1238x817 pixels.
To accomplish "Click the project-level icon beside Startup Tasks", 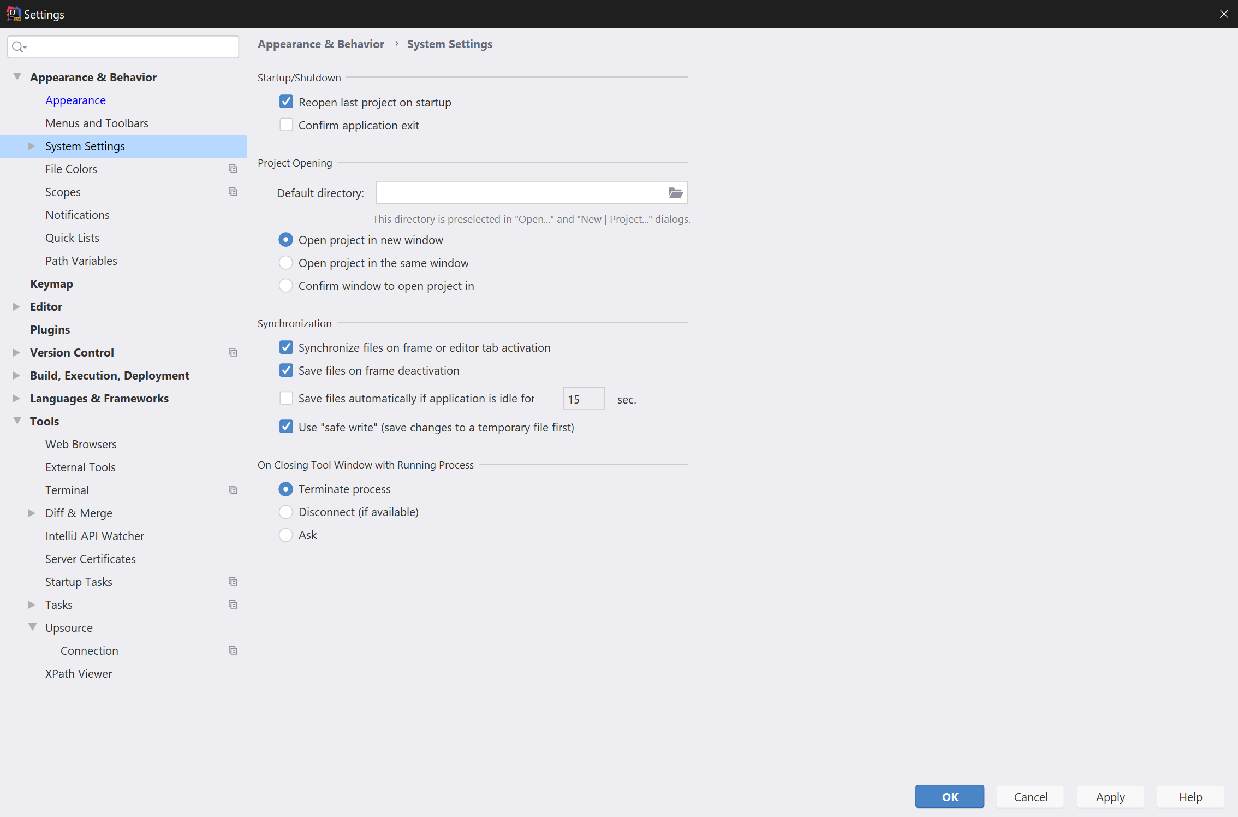I will pos(233,582).
